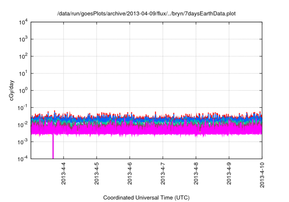
Task: Click the 10^0 y-axis tick label
Action: pos(23,91)
